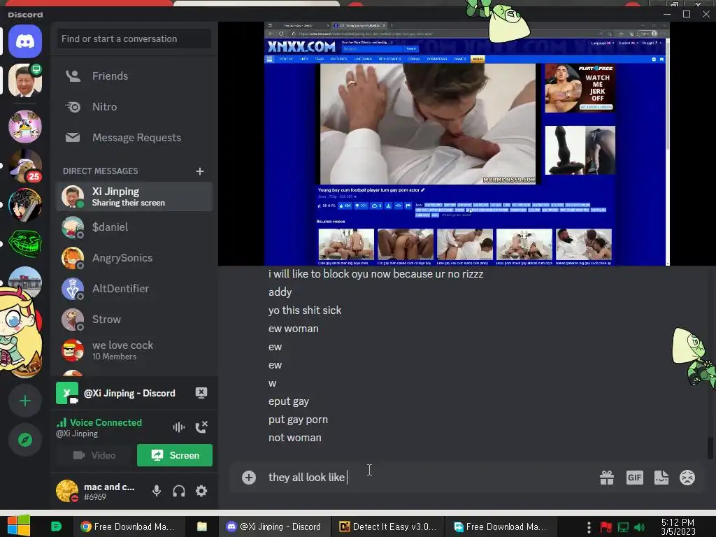Click the @Xi Jinping - Discord stream label
Viewport: 716px width, 537px height.
(x=129, y=393)
